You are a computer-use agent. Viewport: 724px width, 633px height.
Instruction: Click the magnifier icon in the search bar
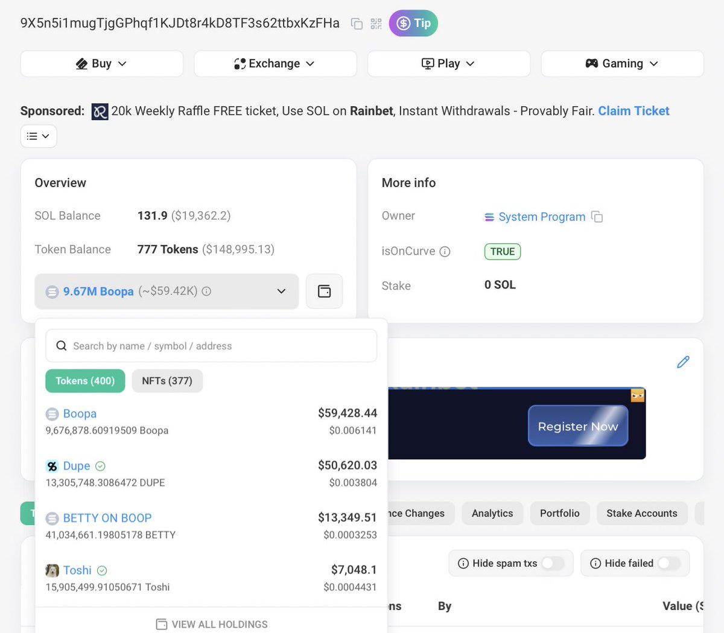[61, 345]
